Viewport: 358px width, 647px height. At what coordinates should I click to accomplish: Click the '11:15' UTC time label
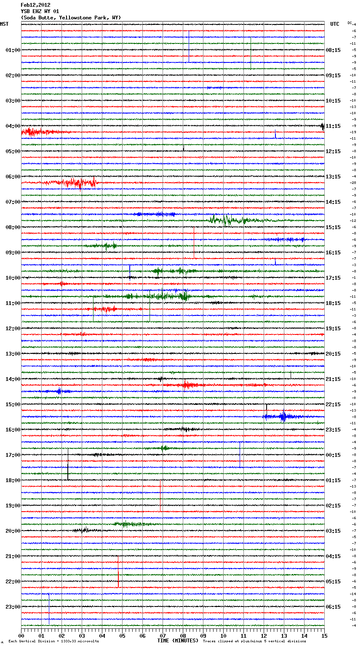(x=333, y=126)
